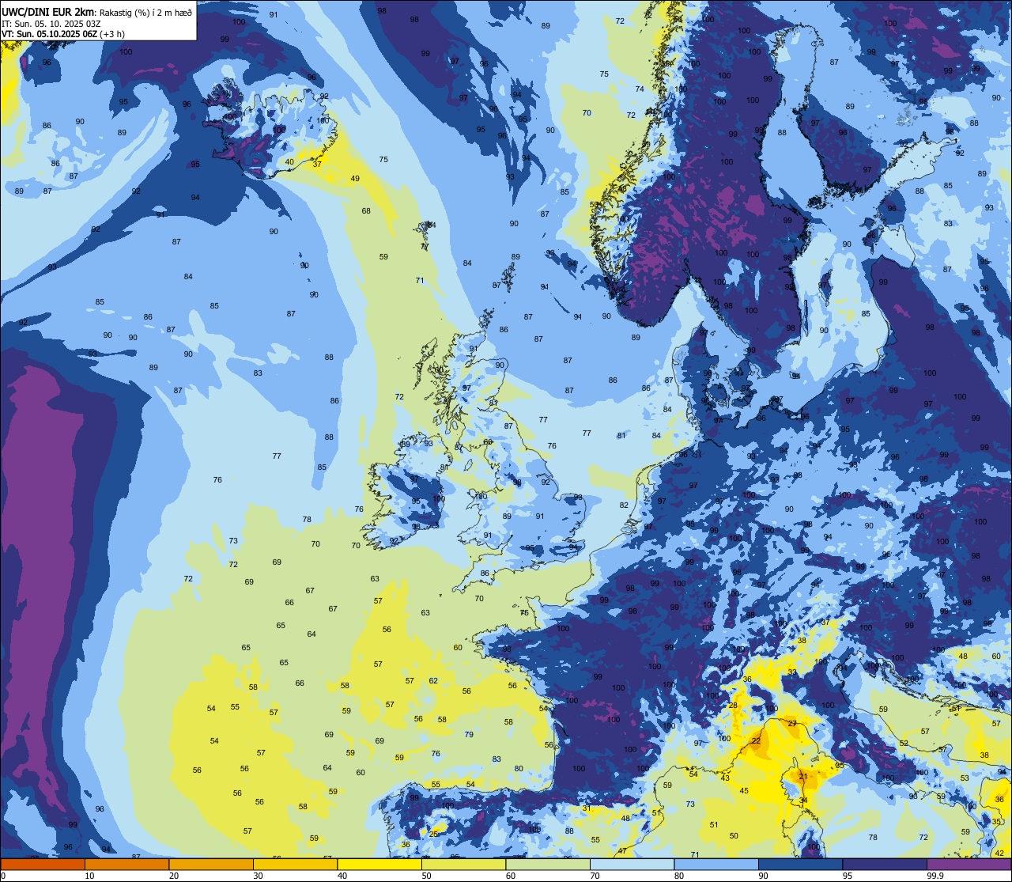Click the pale green 60–70 legend swatch

548,864
